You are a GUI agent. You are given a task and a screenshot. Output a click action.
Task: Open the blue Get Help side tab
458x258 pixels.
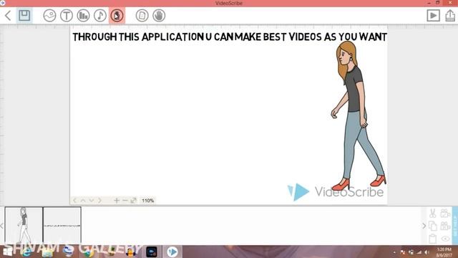[x=455, y=226]
